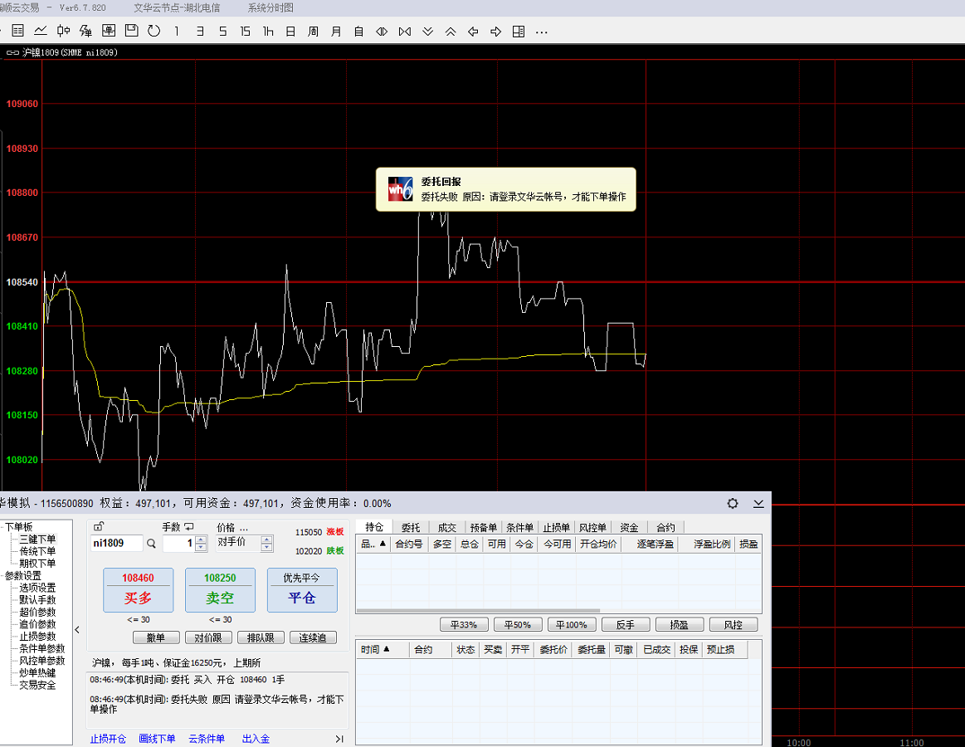This screenshot has width=965, height=747.
Task: Select the 1h timeframe in toolbar
Action: 267,32
